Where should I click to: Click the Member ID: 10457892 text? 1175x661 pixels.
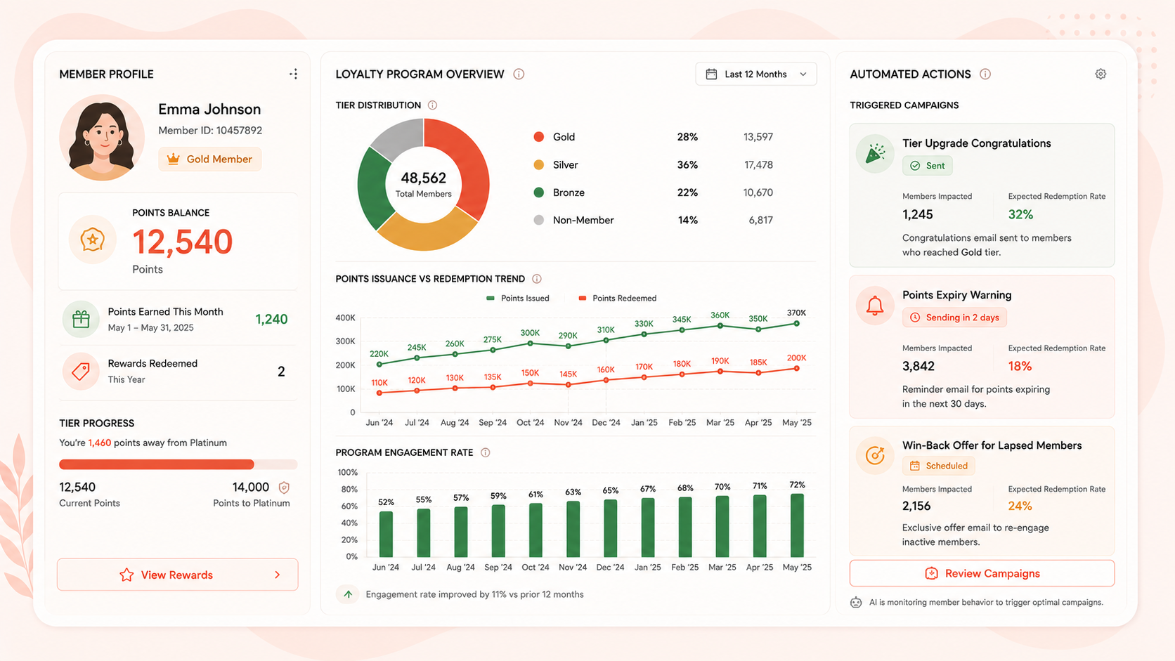tap(210, 131)
